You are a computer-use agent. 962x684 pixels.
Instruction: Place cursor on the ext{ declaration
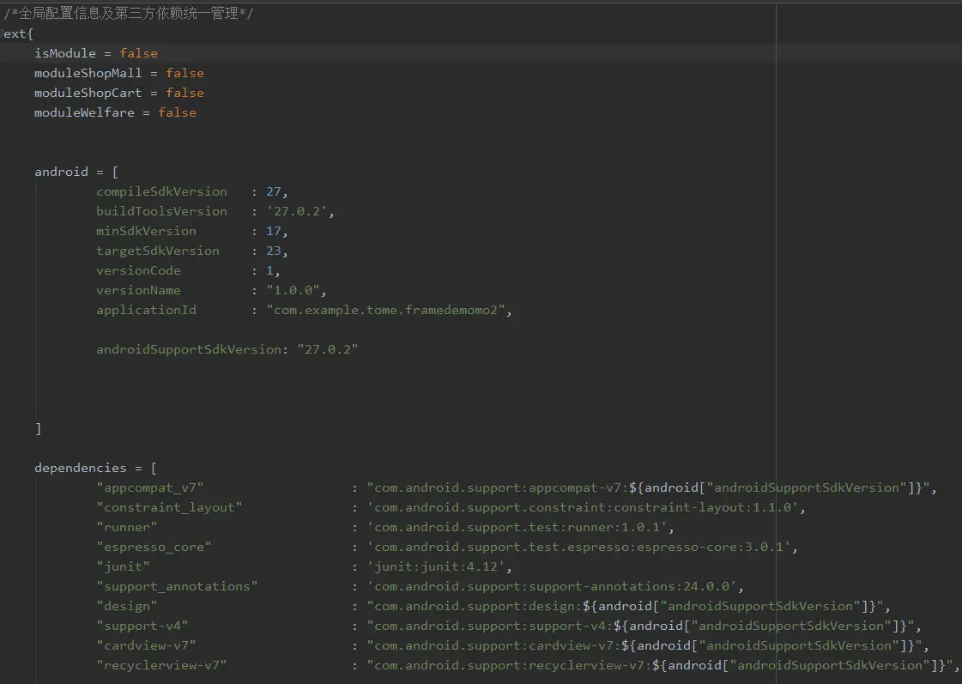pos(18,33)
